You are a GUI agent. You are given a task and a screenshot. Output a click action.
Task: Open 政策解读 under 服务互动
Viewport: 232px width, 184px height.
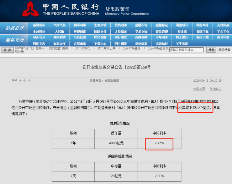point(59,37)
